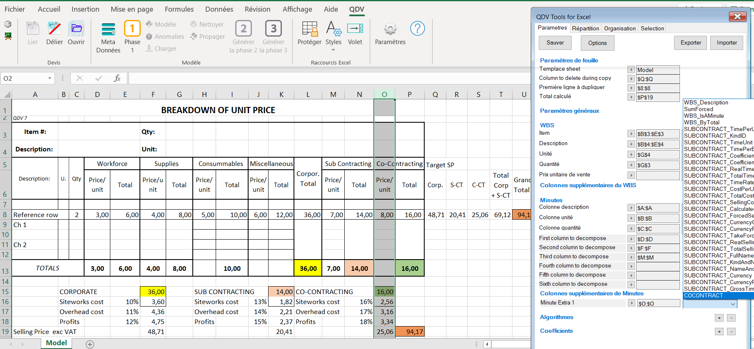Click the Lier document icon
Viewport: 754px width, 349px height.
33,29
